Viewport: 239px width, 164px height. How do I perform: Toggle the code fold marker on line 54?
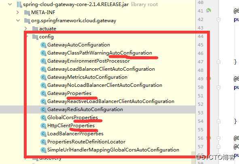pos(218,121)
